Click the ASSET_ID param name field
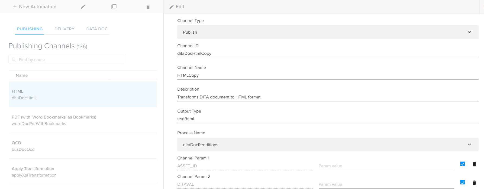Image resolution: width=484 pixels, height=189 pixels. (245, 166)
